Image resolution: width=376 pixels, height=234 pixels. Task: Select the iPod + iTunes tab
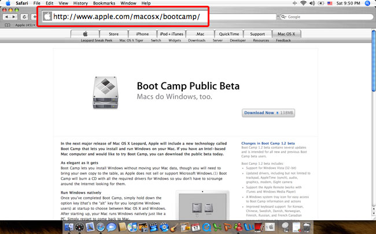tap(171, 34)
